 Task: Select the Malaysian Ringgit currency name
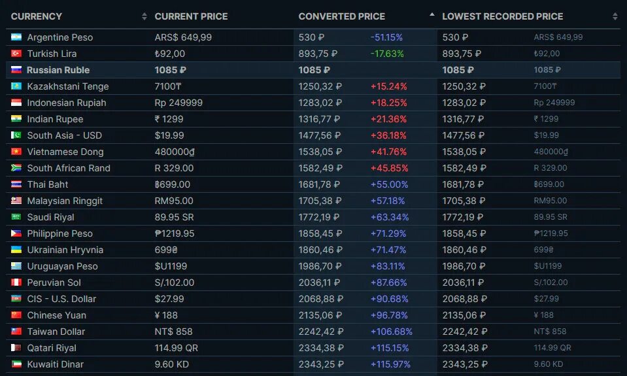click(65, 201)
